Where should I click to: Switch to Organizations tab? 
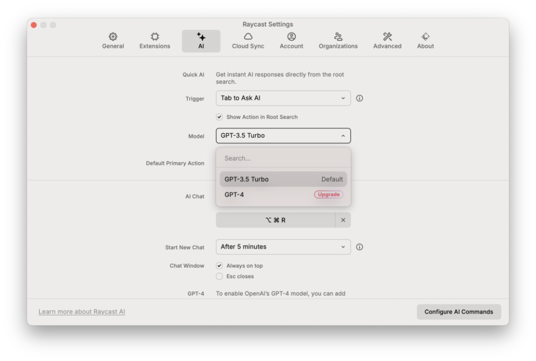click(338, 41)
